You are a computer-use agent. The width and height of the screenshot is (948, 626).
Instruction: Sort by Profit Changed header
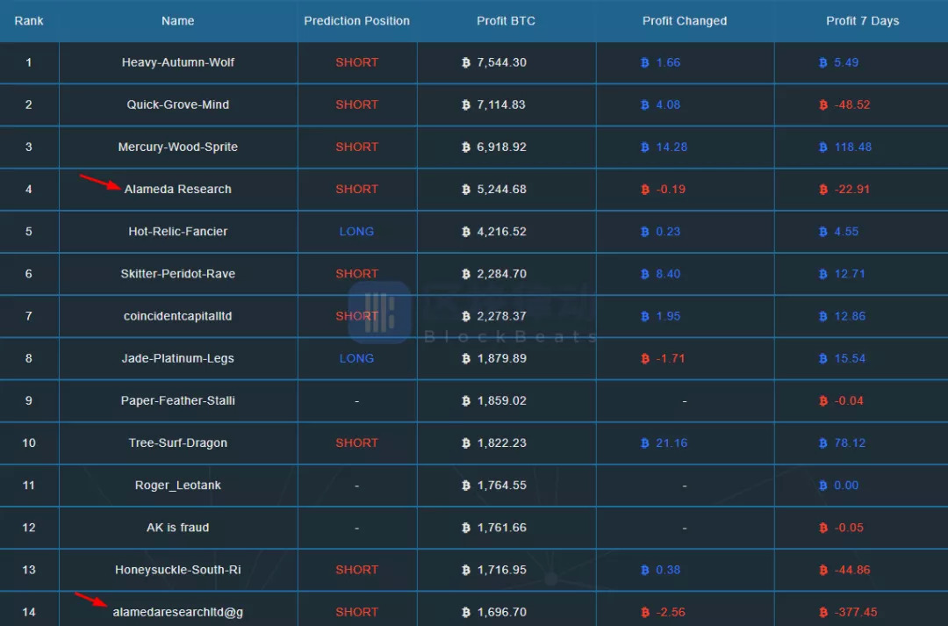(x=685, y=20)
